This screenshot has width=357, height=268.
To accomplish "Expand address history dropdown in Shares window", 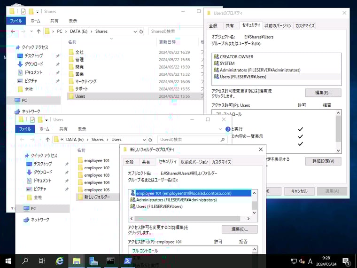I will point(134,32).
